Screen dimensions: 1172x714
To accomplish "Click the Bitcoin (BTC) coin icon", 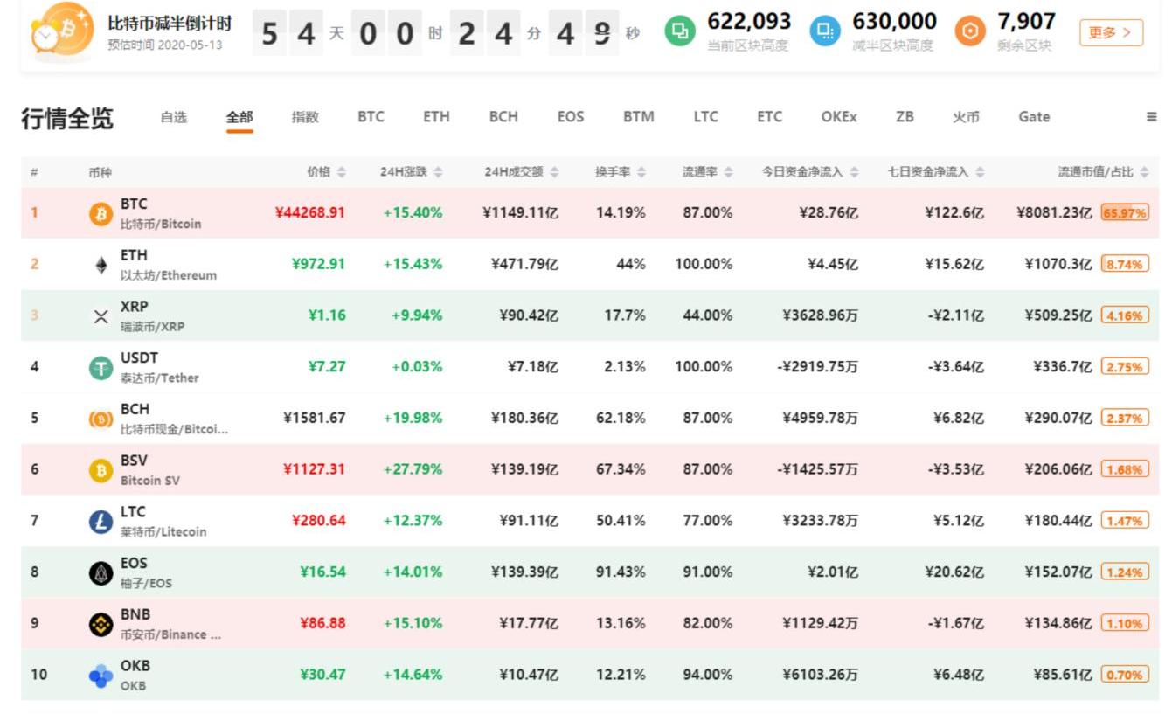I will tap(101, 213).
